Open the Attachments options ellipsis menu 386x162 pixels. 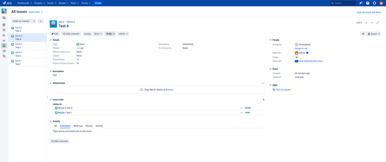(263, 83)
